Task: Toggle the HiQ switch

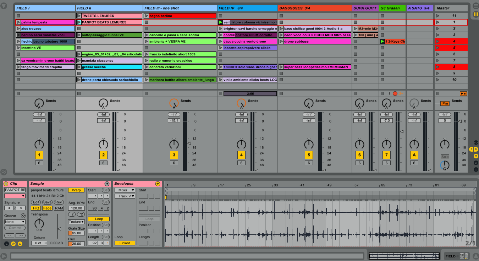Action: (35, 208)
